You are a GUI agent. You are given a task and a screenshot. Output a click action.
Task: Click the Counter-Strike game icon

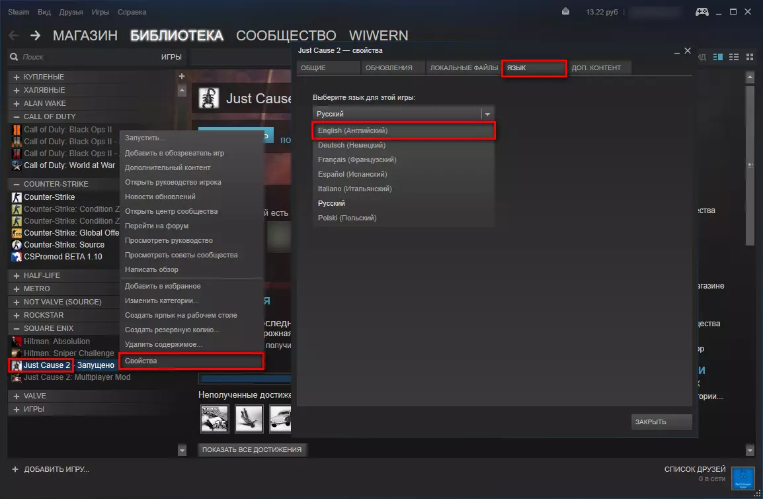click(17, 197)
